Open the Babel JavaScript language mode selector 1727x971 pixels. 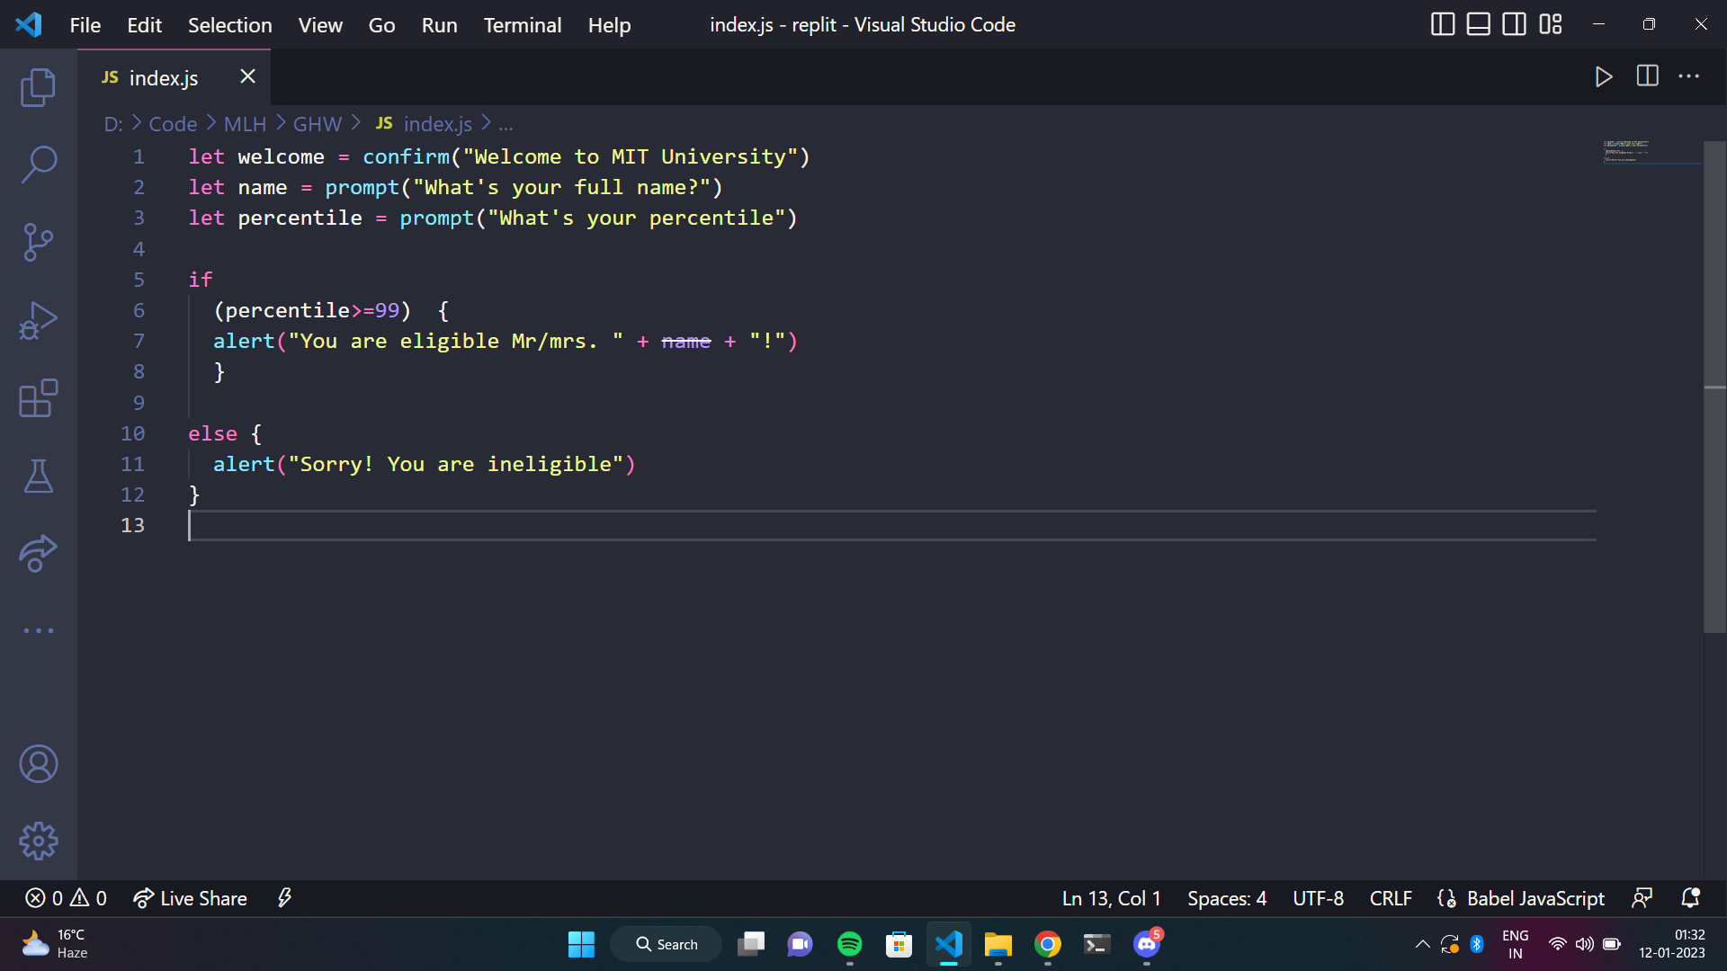point(1535,898)
